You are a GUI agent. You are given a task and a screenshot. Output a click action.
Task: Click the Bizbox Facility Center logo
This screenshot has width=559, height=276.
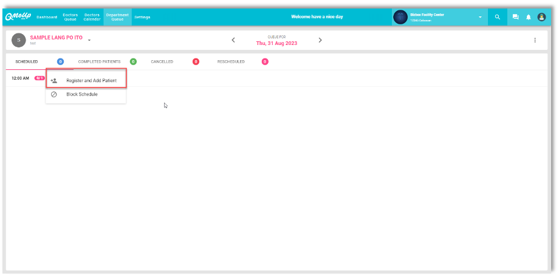coord(400,17)
